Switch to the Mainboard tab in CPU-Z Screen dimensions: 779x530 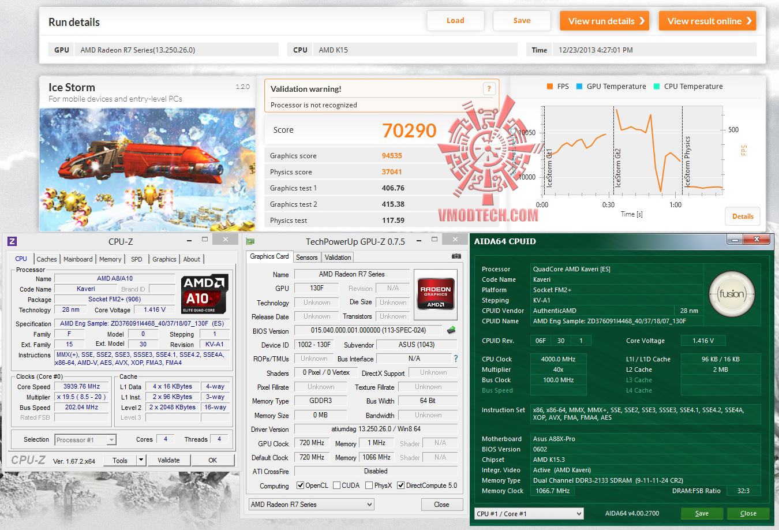tap(78, 259)
